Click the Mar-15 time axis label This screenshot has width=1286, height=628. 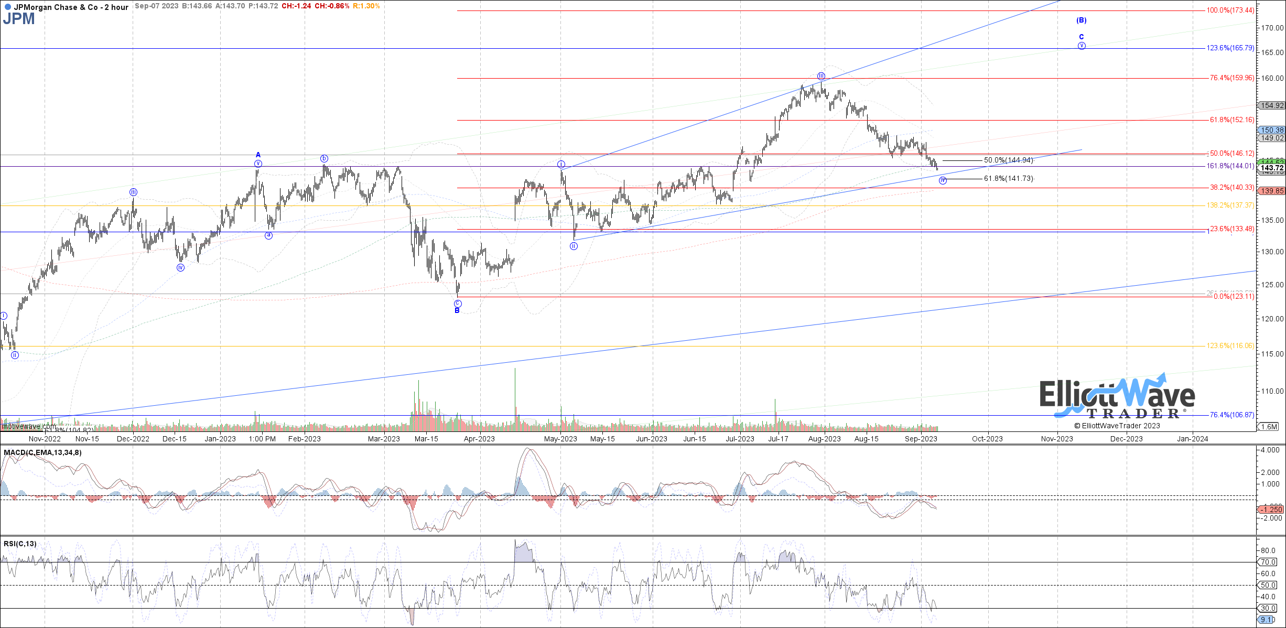(x=426, y=439)
